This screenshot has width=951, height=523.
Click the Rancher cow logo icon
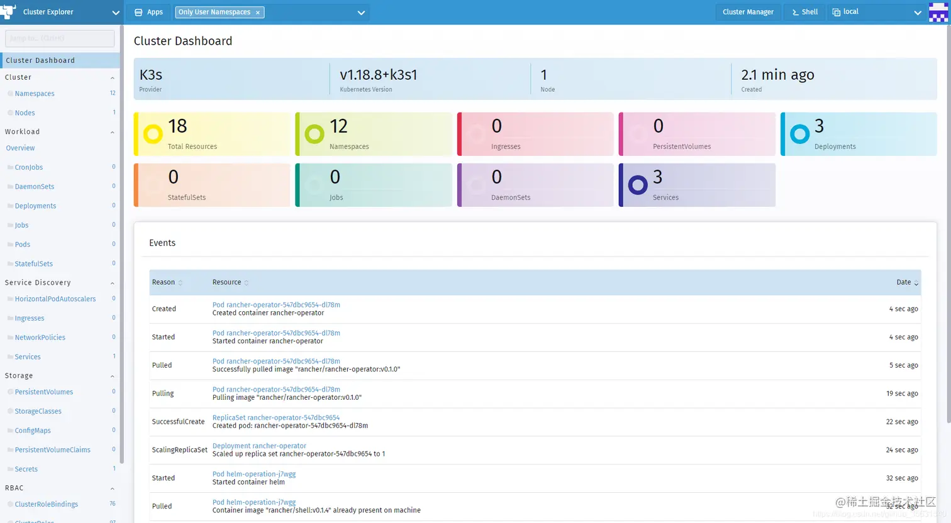(8, 11)
